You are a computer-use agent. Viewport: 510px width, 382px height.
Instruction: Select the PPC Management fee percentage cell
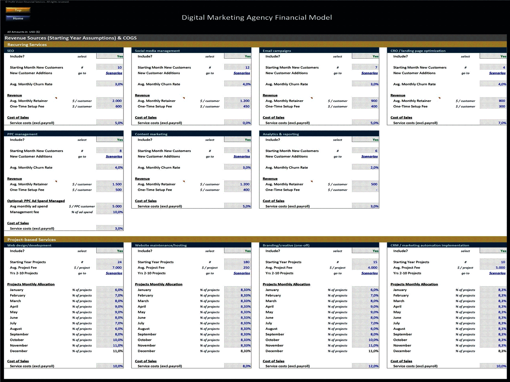[109, 212]
